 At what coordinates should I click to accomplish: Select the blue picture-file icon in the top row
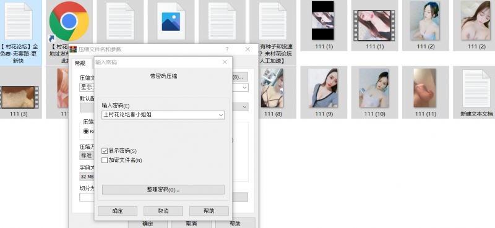pyautogui.click(x=171, y=22)
